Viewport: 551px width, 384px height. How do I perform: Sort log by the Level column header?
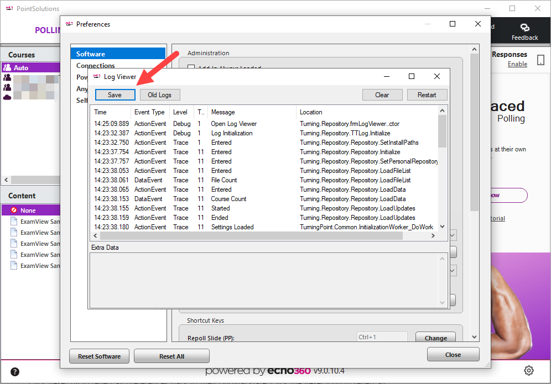(180, 112)
